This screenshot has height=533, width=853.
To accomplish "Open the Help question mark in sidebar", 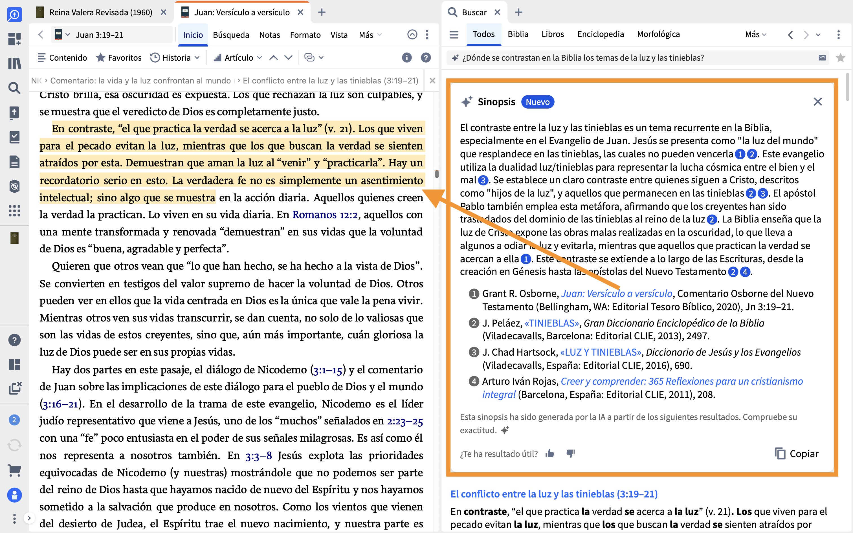I will 14,340.
